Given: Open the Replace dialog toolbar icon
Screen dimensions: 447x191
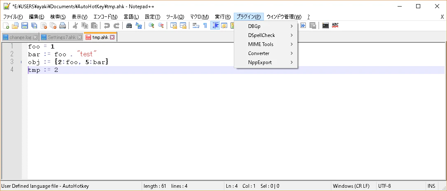Looking at the screenshot, I should (x=139, y=25).
